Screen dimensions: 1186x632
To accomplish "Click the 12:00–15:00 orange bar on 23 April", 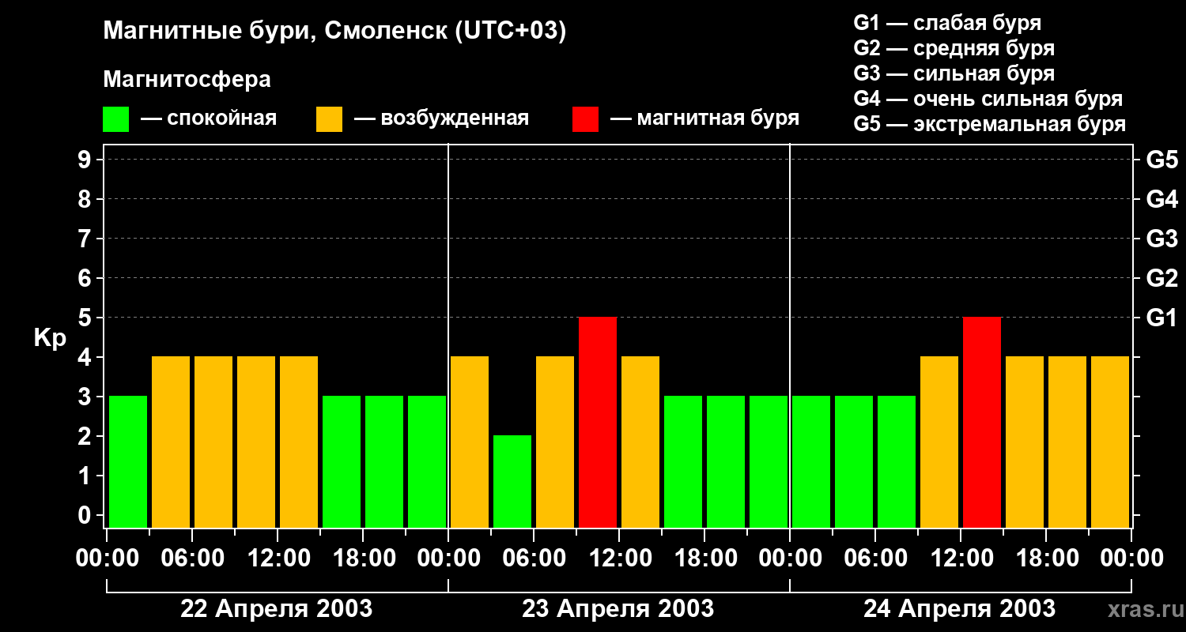I will point(640,442).
